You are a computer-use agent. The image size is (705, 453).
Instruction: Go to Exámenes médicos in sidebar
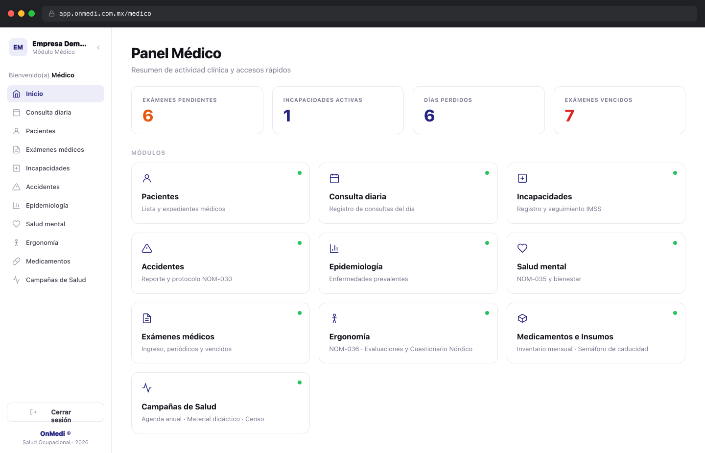tap(55, 150)
